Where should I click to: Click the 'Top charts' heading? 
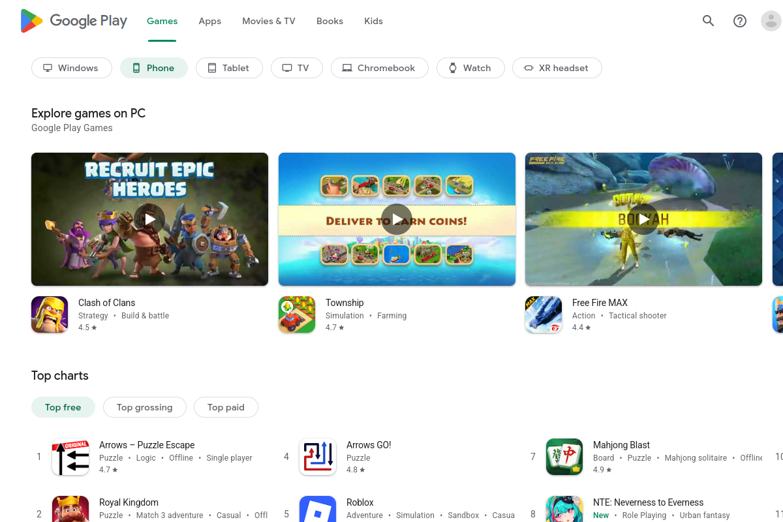59,376
